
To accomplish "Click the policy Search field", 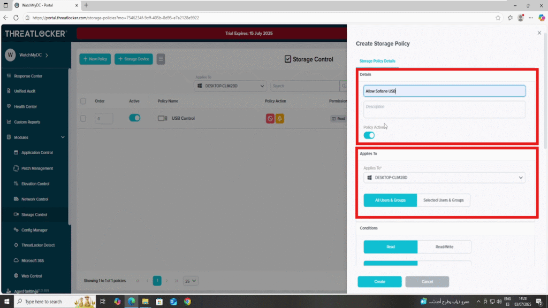I will (x=305, y=86).
